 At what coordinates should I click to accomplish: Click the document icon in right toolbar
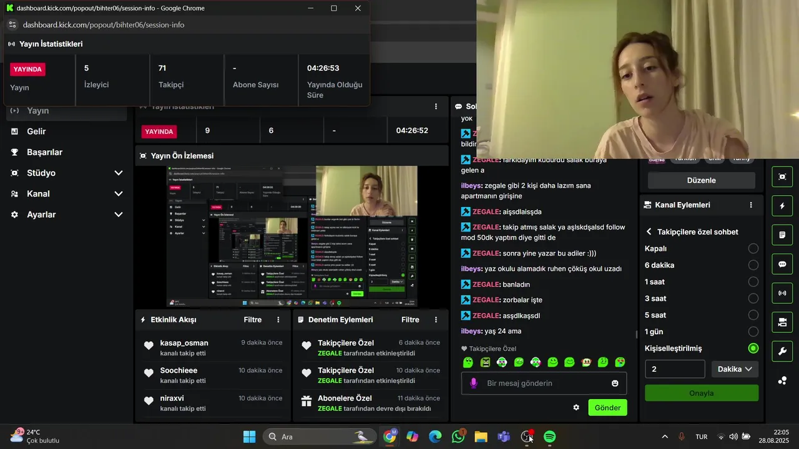pos(782,235)
